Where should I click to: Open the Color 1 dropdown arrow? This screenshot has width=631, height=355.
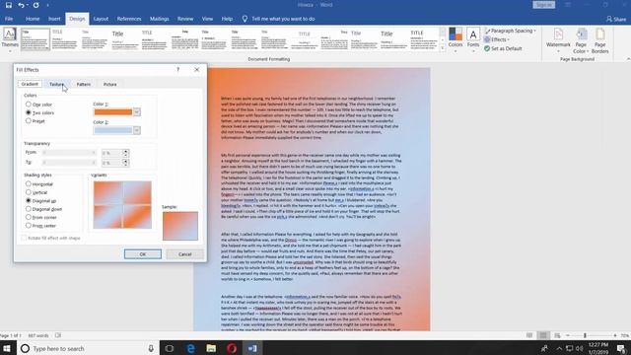click(137, 111)
